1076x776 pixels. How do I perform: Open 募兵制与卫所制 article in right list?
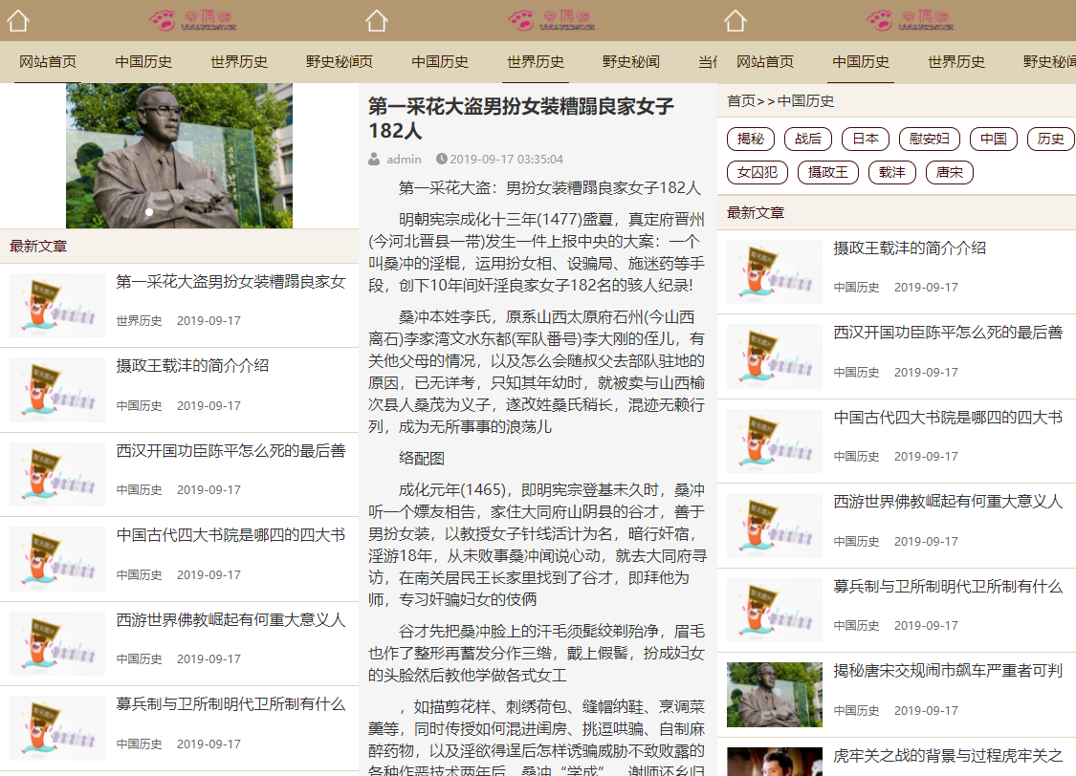click(x=948, y=587)
